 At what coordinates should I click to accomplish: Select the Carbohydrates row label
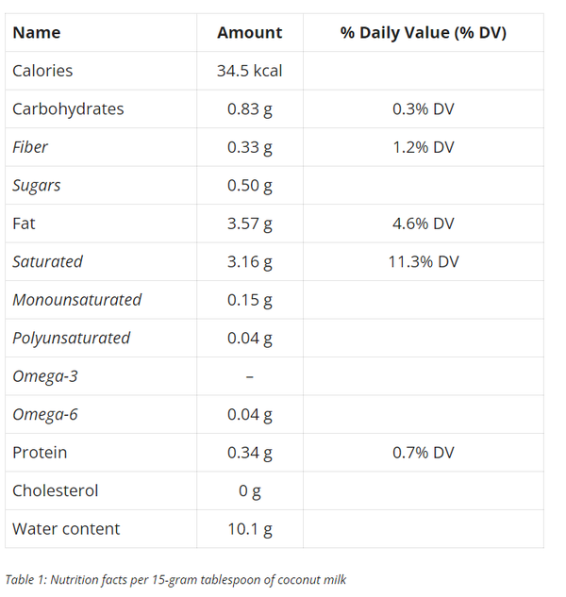click(x=68, y=109)
